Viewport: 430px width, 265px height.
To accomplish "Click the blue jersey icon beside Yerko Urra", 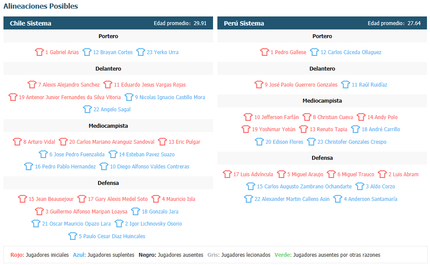I will click(x=141, y=52).
